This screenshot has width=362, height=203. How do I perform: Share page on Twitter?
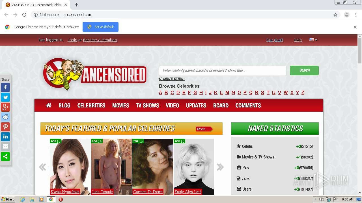[x=5, y=97]
